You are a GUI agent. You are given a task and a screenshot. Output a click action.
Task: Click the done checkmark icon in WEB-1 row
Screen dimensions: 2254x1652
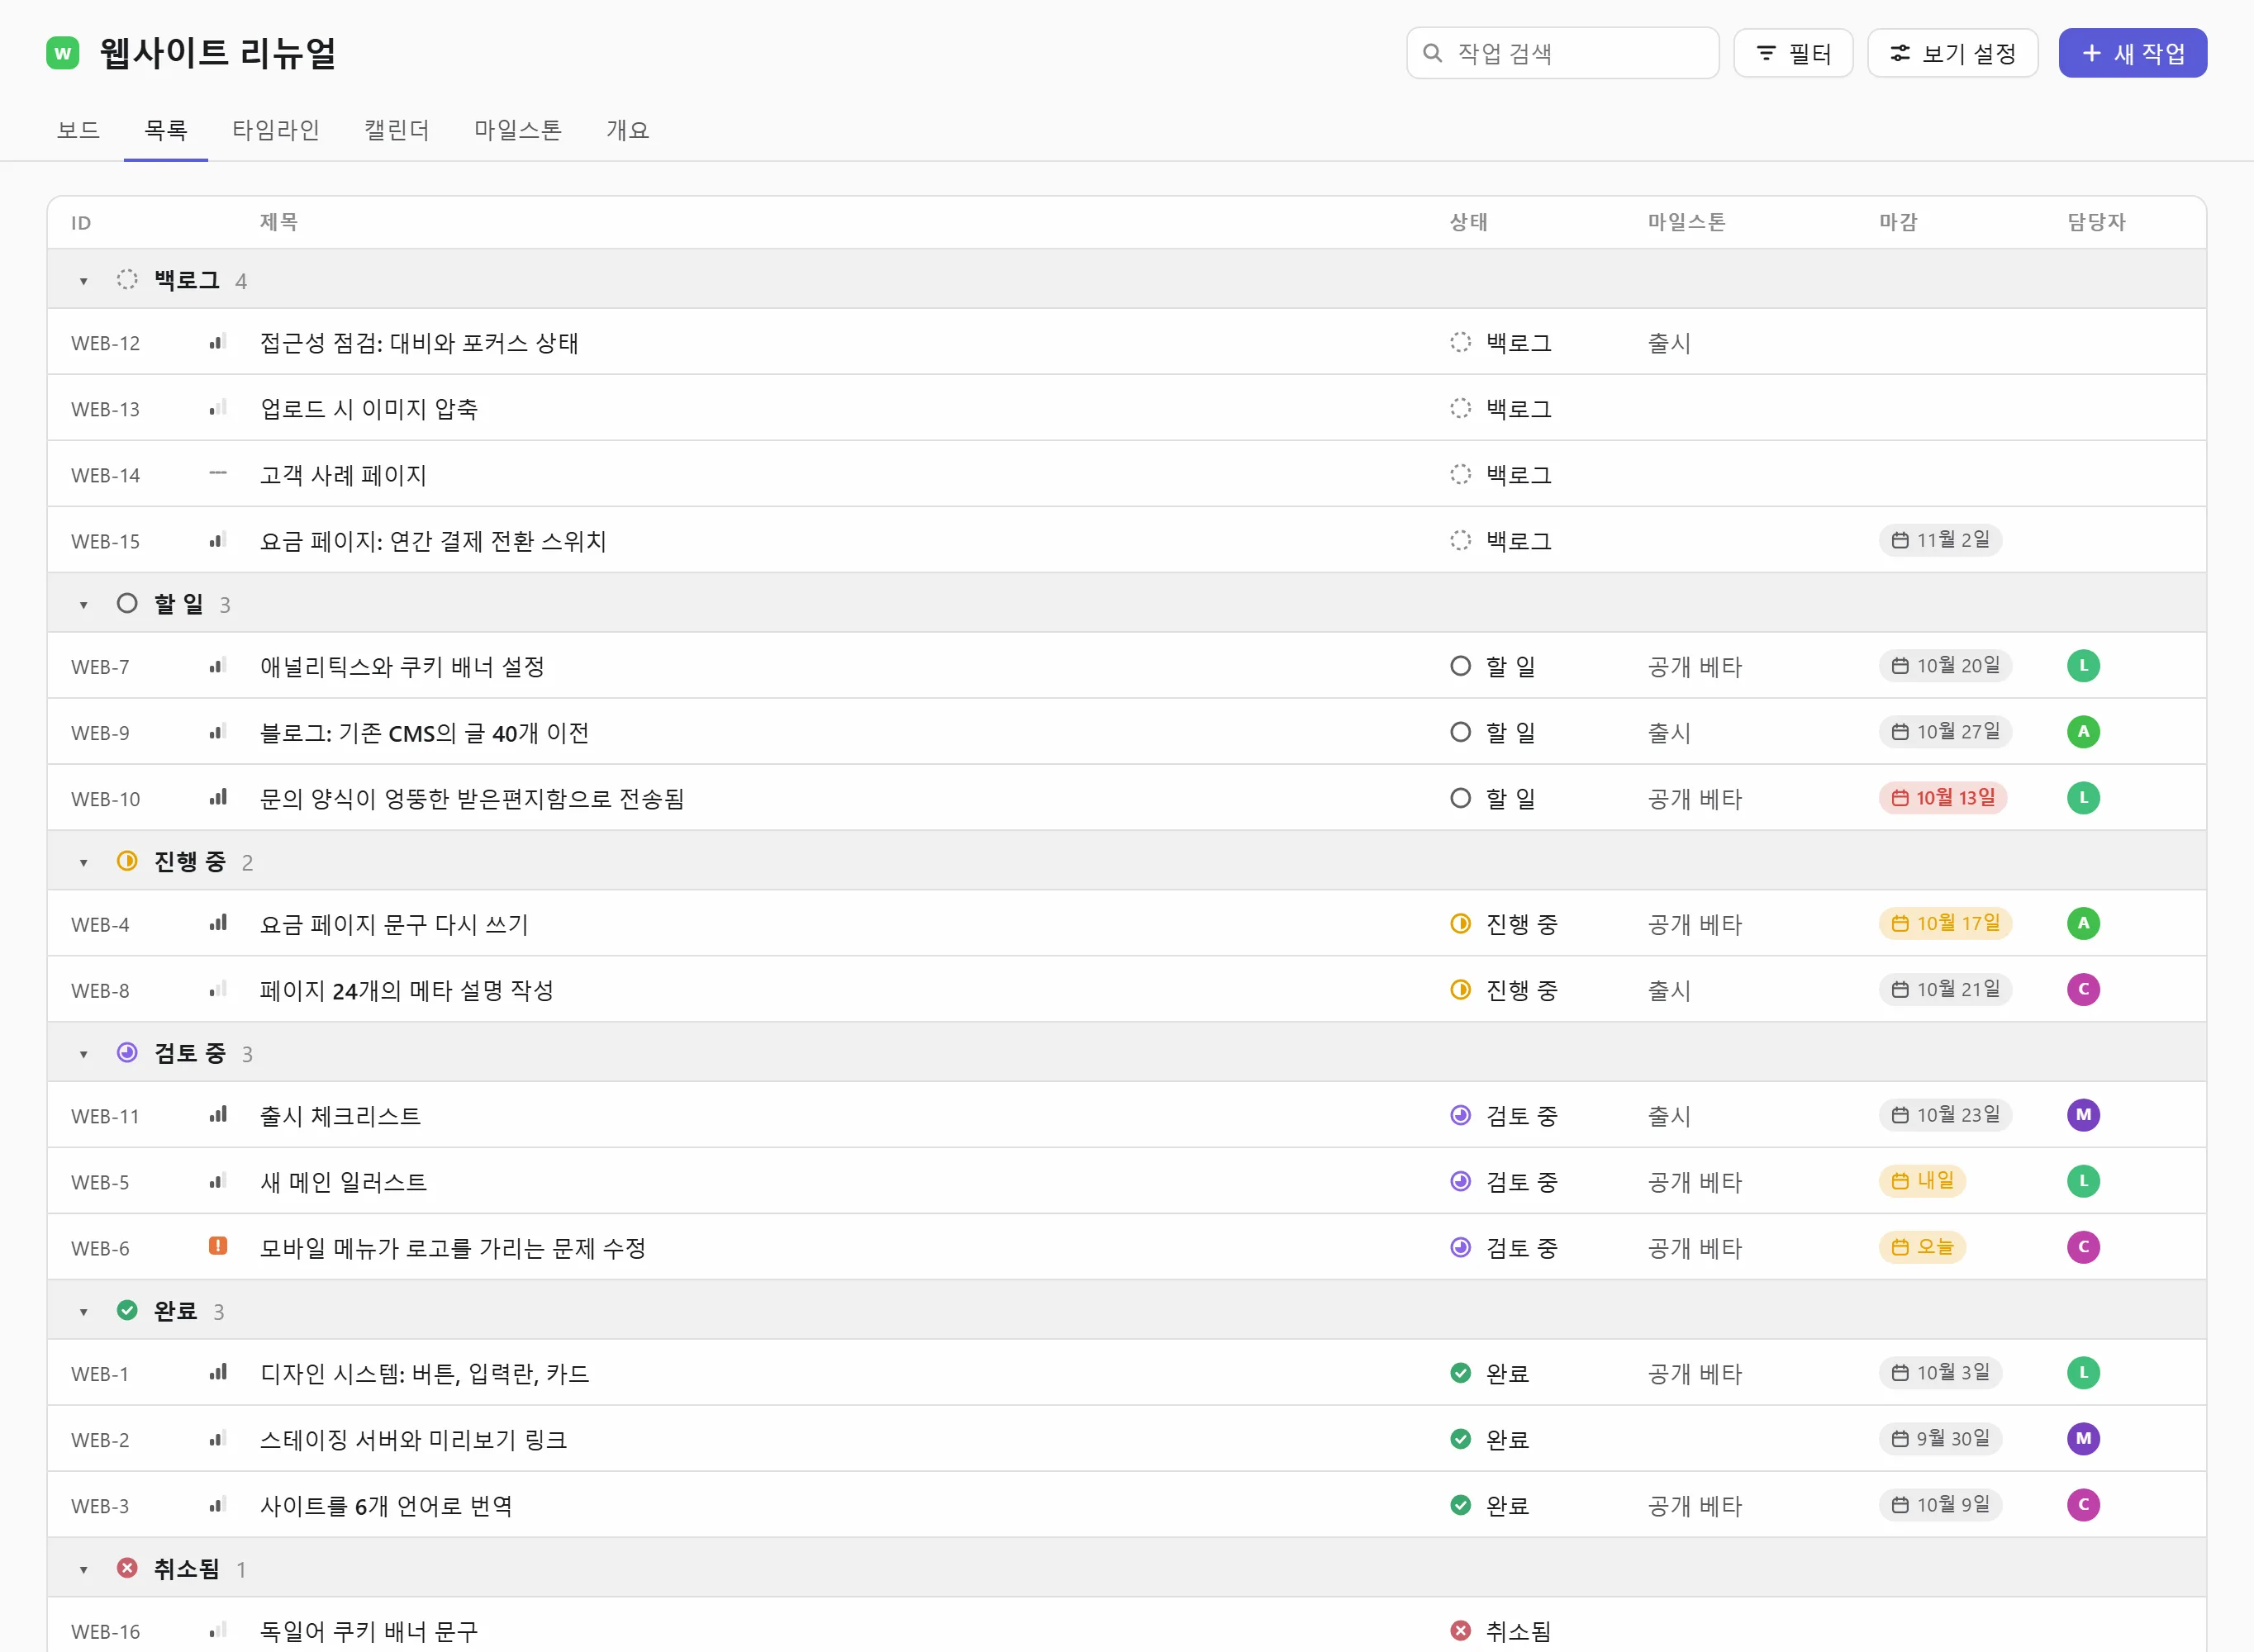[x=1460, y=1373]
